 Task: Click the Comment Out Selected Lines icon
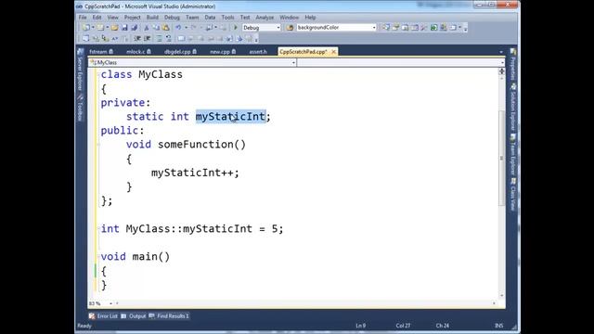click(159, 38)
